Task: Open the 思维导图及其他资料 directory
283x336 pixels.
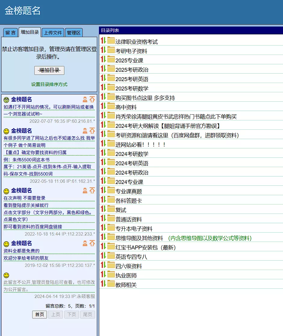Action: 139,238
